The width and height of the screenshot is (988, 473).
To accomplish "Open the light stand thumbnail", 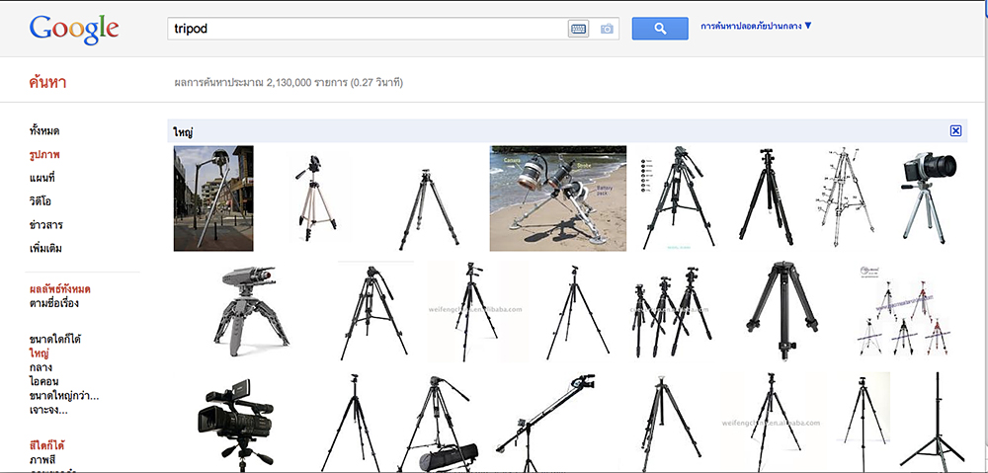I will pyautogui.click(x=932, y=421).
